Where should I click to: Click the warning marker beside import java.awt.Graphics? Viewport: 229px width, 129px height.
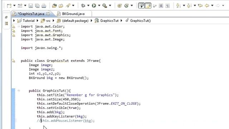click(14, 35)
